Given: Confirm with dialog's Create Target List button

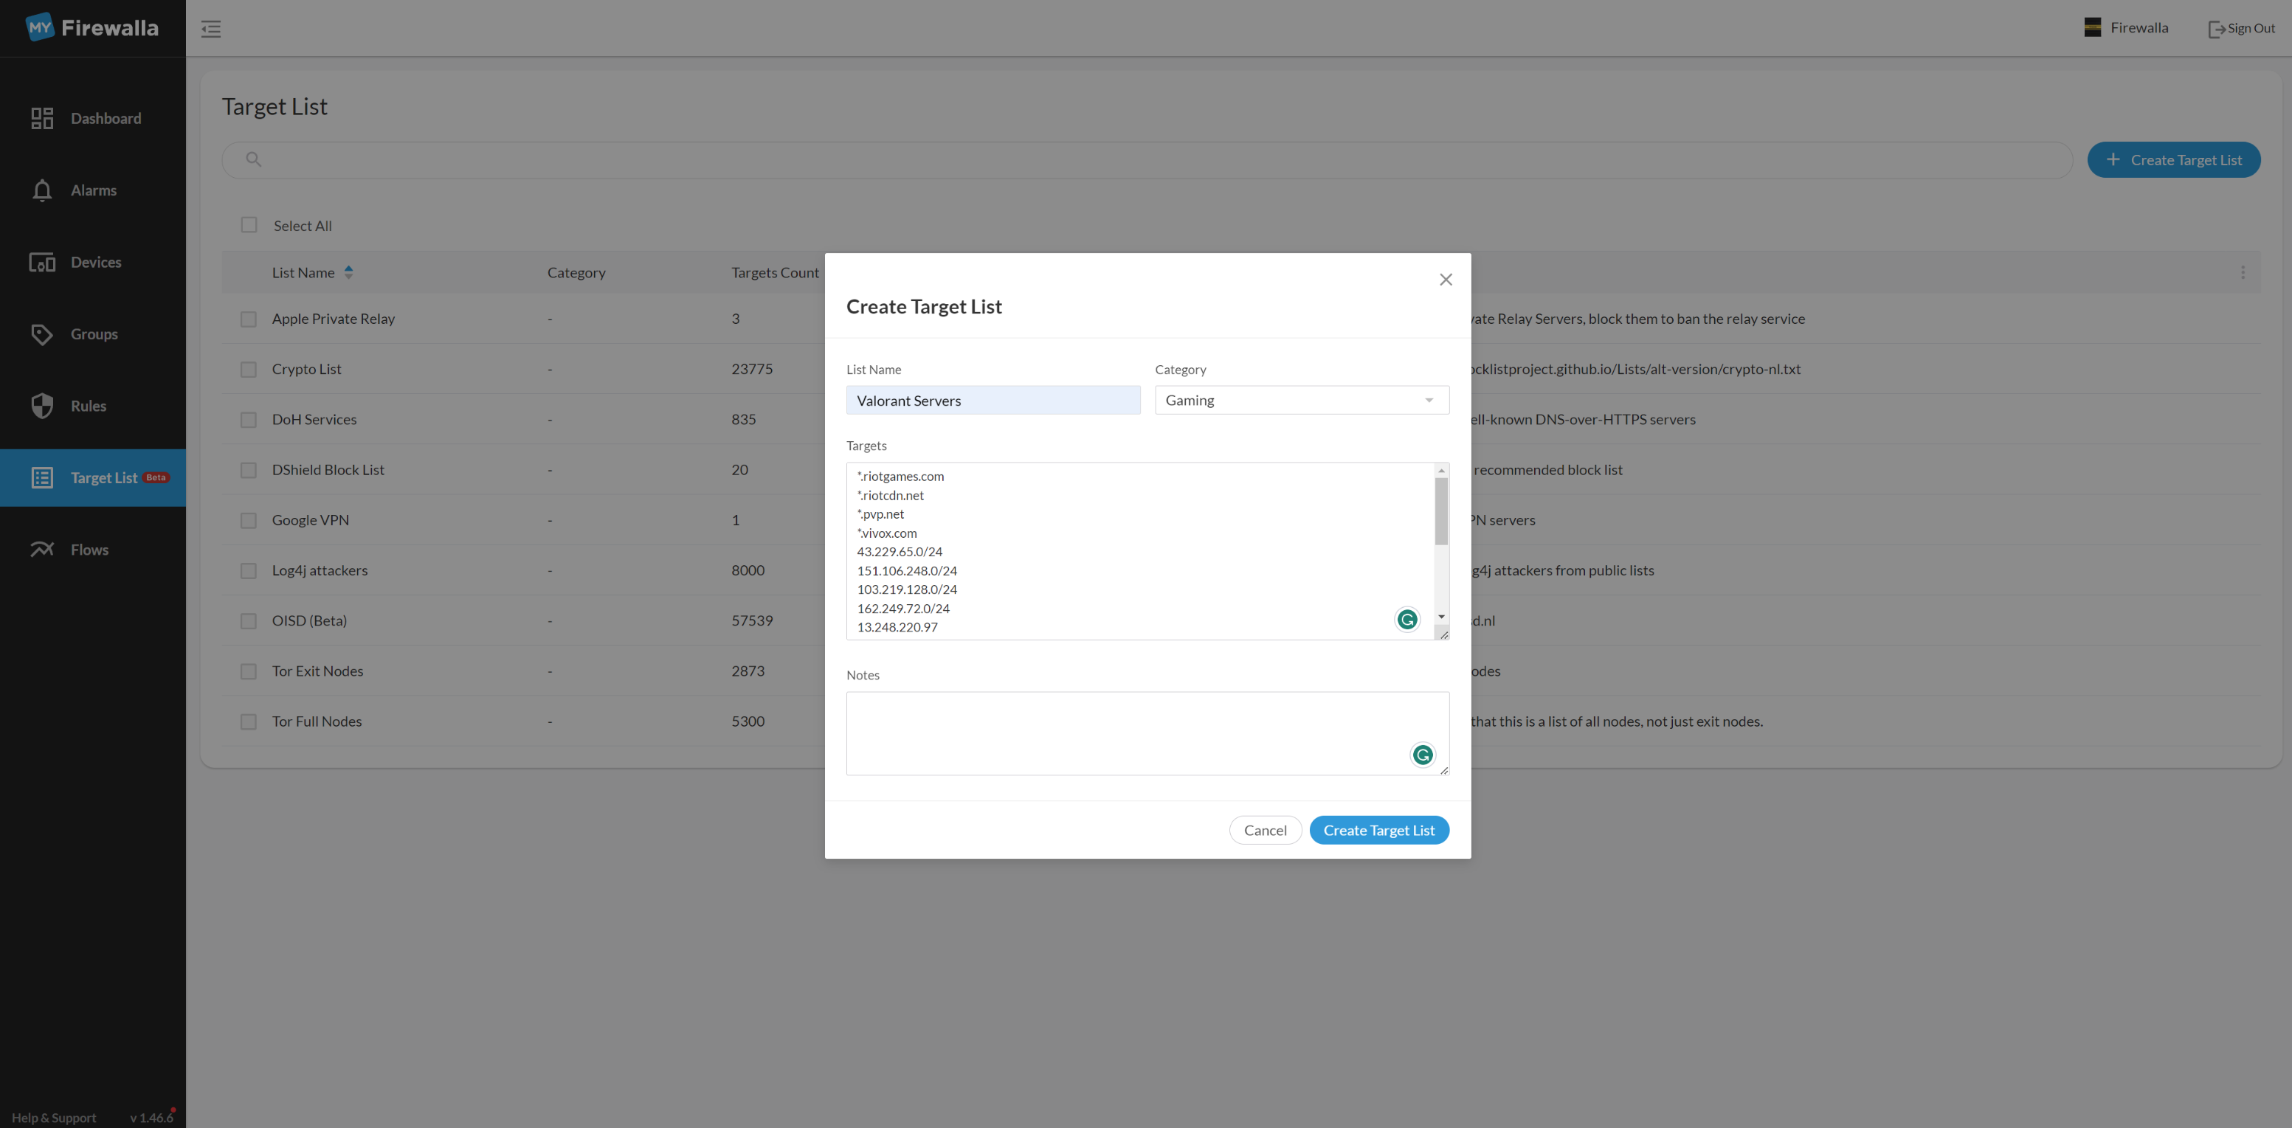Looking at the screenshot, I should (x=1379, y=830).
